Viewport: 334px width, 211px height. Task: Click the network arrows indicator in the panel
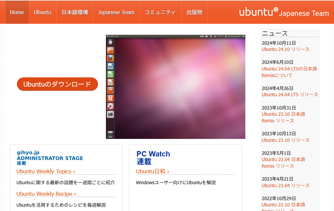pyautogui.click(x=211, y=36)
